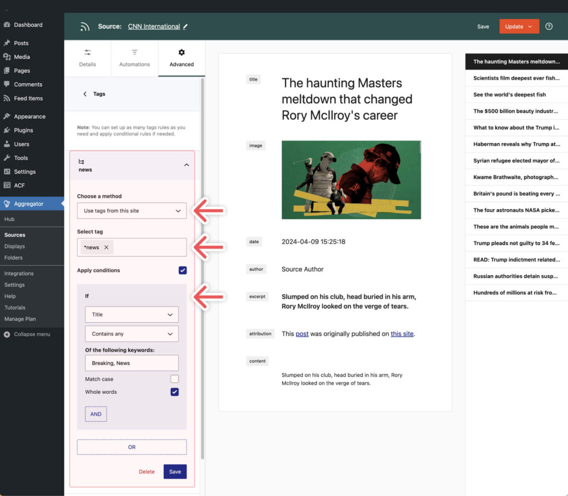Follow the 'this site' attribution link
The height and width of the screenshot is (496, 568).
[402, 333]
